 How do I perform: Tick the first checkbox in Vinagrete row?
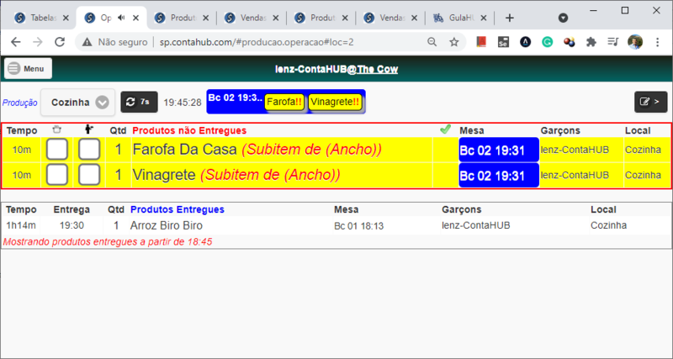pyautogui.click(x=56, y=175)
